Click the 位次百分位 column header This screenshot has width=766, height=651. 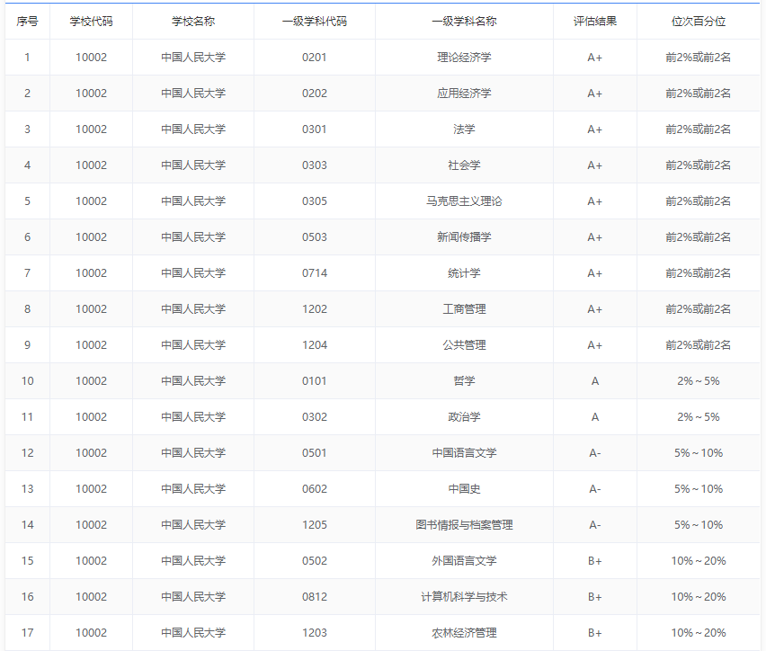pyautogui.click(x=699, y=22)
